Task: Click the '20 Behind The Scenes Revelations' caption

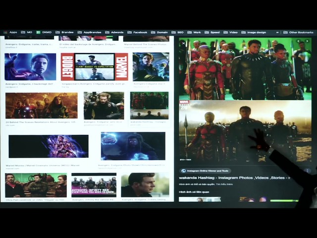Action: (x=41, y=122)
